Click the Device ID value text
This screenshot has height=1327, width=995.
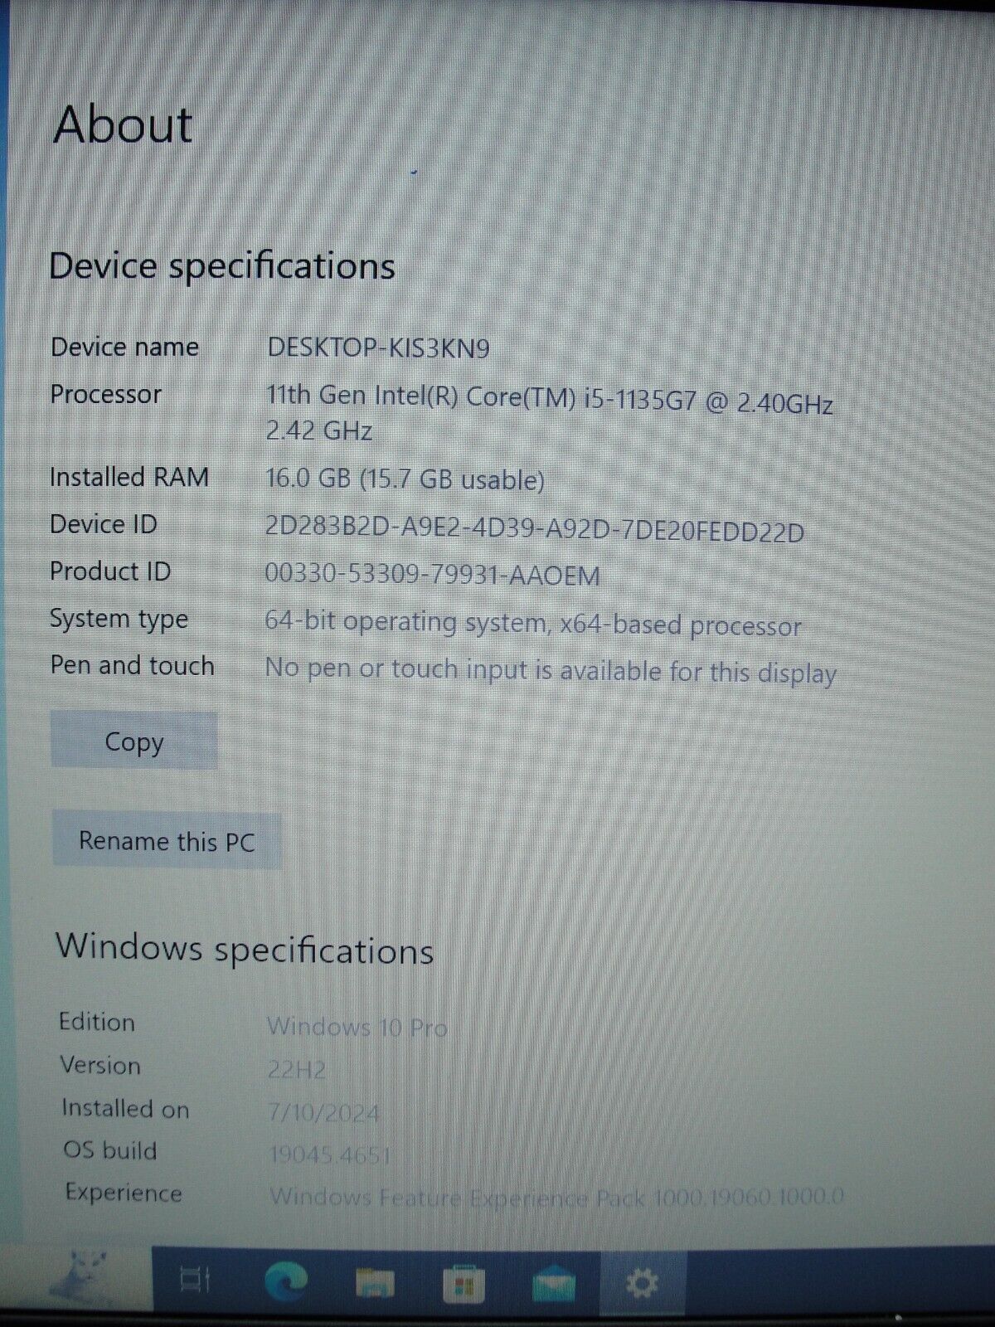[534, 530]
